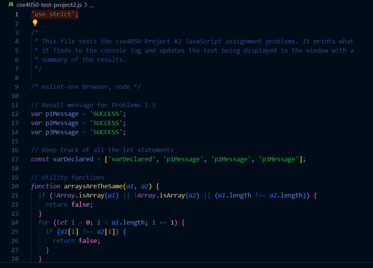373x268 pixels.
Task: Click the 'SUCCESS' string on line 14
Action: pos(106,132)
